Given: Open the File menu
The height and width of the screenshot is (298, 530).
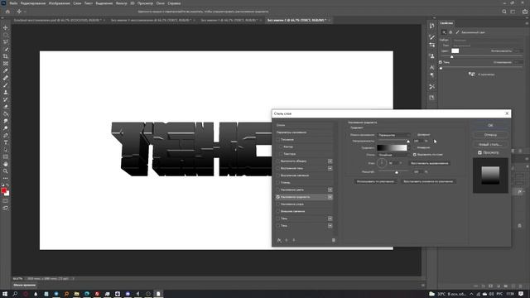Looking at the screenshot, I should 13,3.
